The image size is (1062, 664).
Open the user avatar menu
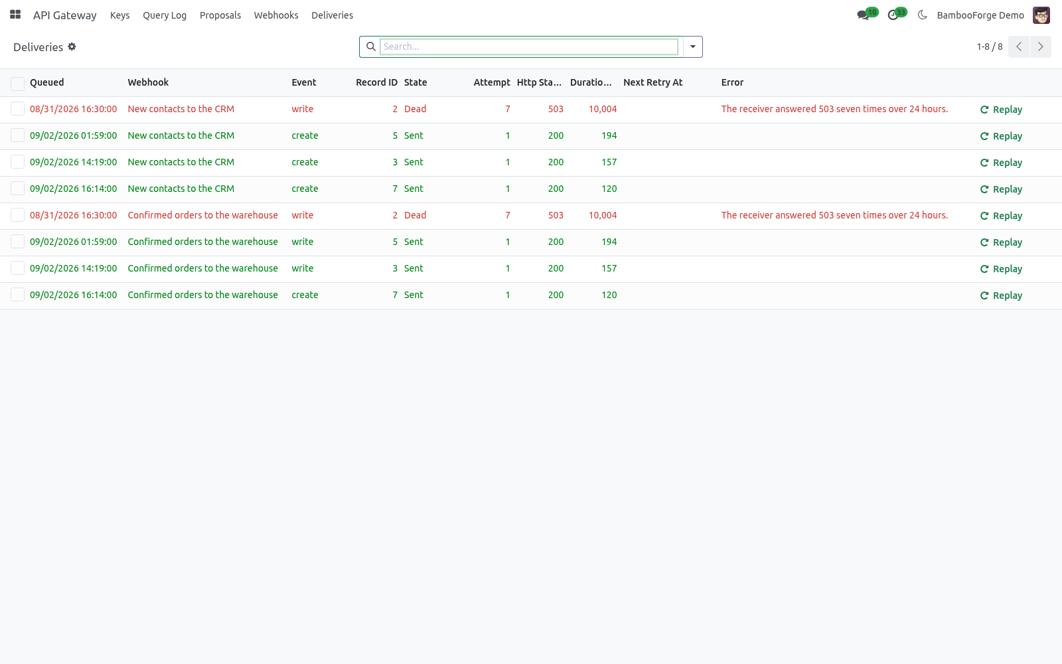(x=1041, y=15)
